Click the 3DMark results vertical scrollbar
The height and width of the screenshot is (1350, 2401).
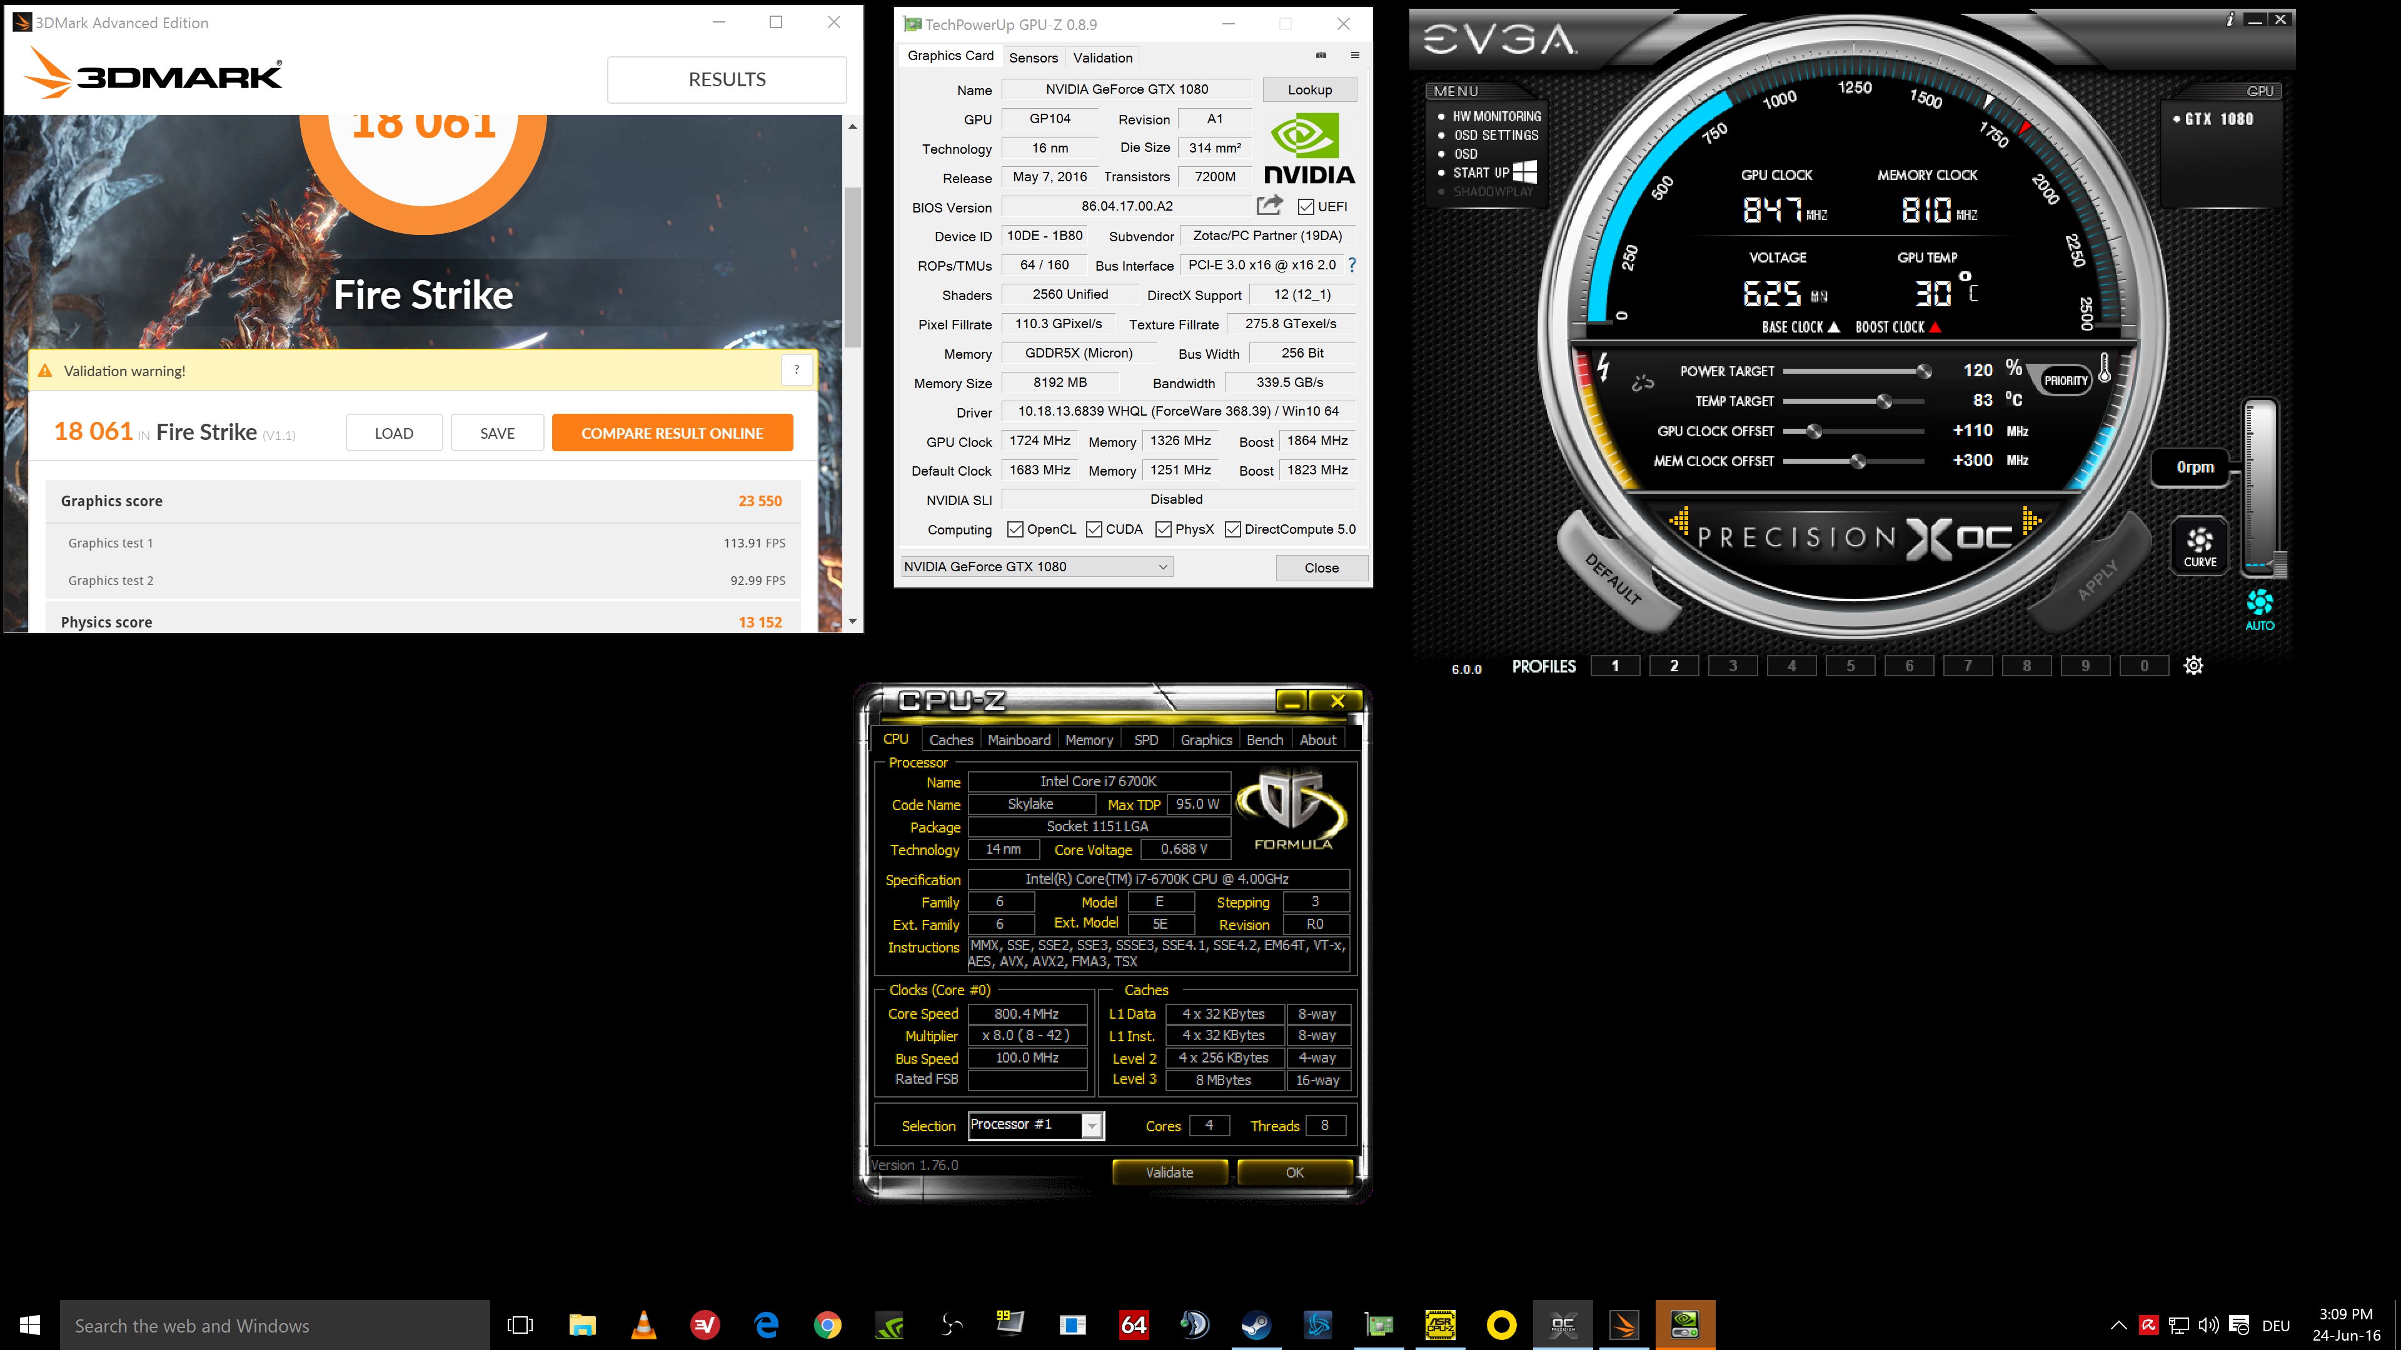[852, 266]
